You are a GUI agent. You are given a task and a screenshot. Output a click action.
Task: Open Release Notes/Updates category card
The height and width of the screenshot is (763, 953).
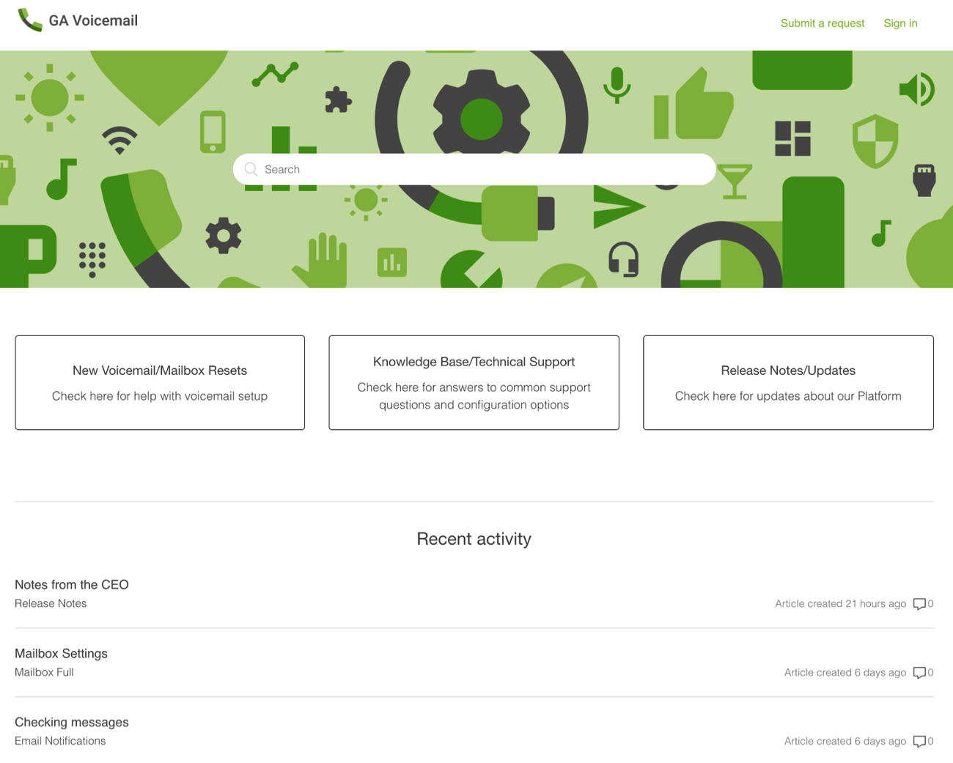tap(788, 382)
